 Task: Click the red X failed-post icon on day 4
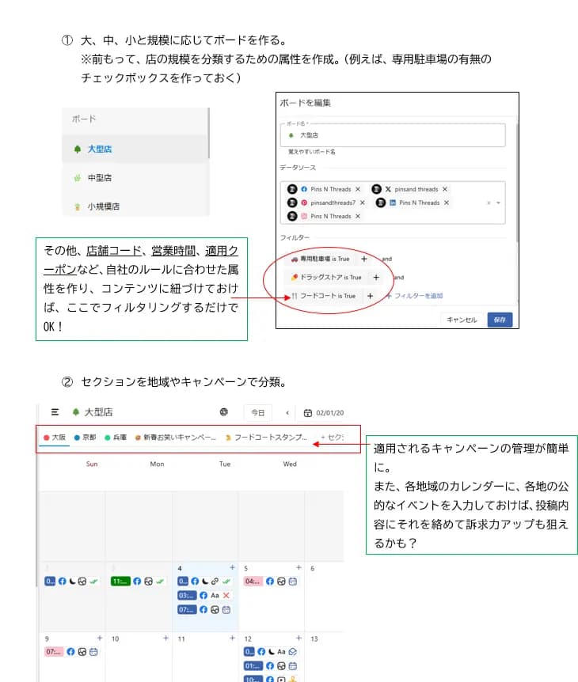[x=226, y=595]
